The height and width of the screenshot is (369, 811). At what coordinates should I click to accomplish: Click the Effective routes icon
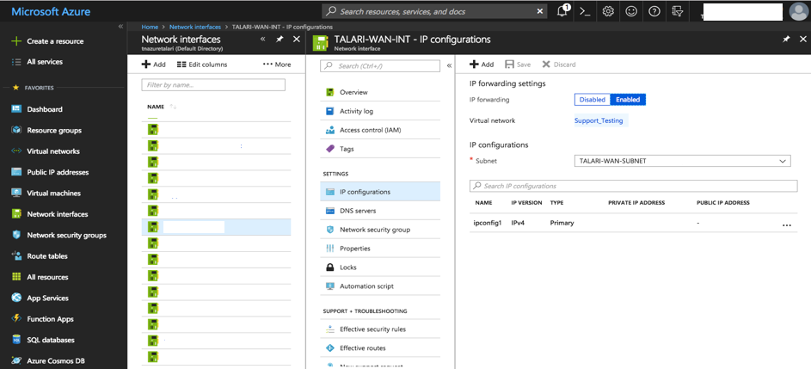[330, 347]
